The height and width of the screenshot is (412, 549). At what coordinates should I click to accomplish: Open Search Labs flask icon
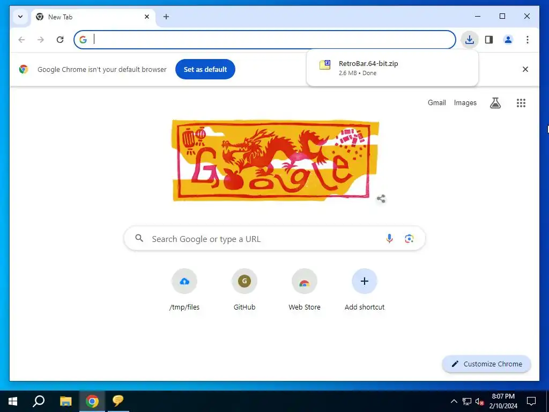[495, 102]
